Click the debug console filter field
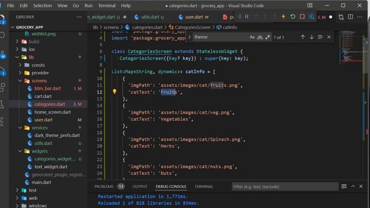 (x=285, y=187)
